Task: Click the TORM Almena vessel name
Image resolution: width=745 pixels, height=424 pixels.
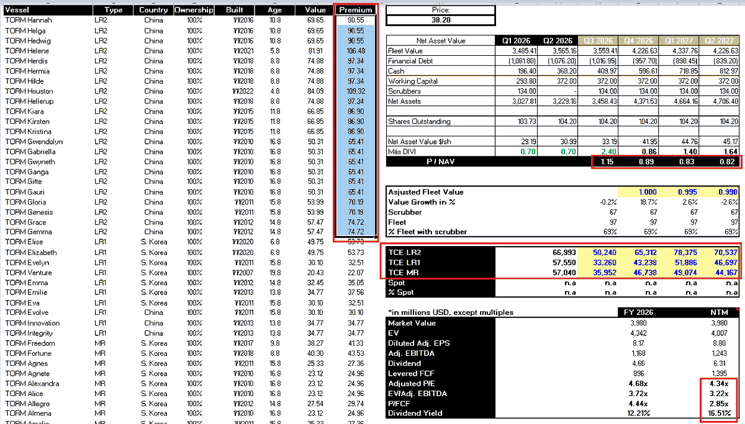Action: click(27, 413)
